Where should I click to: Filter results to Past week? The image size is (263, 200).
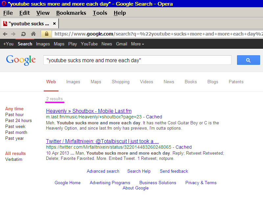pyautogui.click(x=15, y=126)
